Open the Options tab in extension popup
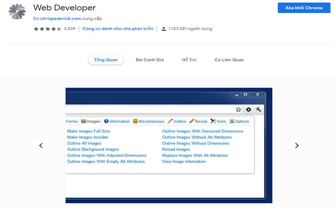The width and height of the screenshot is (335, 209). 239,121
